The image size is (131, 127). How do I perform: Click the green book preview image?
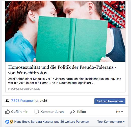pyautogui.click(x=65, y=31)
